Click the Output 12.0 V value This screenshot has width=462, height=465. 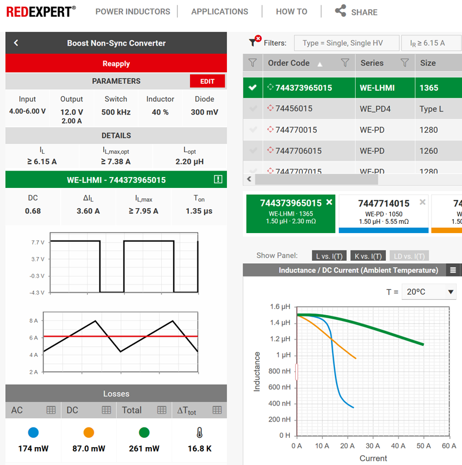click(x=72, y=112)
